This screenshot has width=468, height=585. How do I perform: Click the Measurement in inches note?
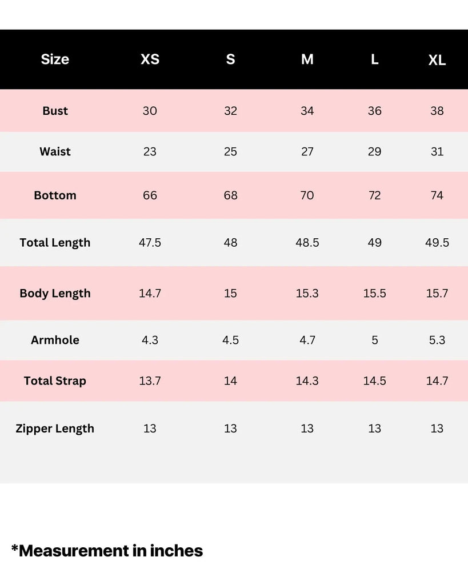point(107,551)
